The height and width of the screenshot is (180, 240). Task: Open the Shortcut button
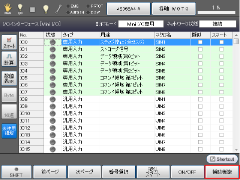click(222, 159)
